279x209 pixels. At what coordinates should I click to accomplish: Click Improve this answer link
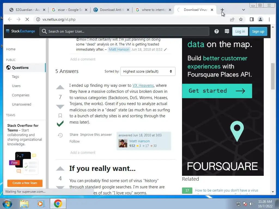coord(96,134)
